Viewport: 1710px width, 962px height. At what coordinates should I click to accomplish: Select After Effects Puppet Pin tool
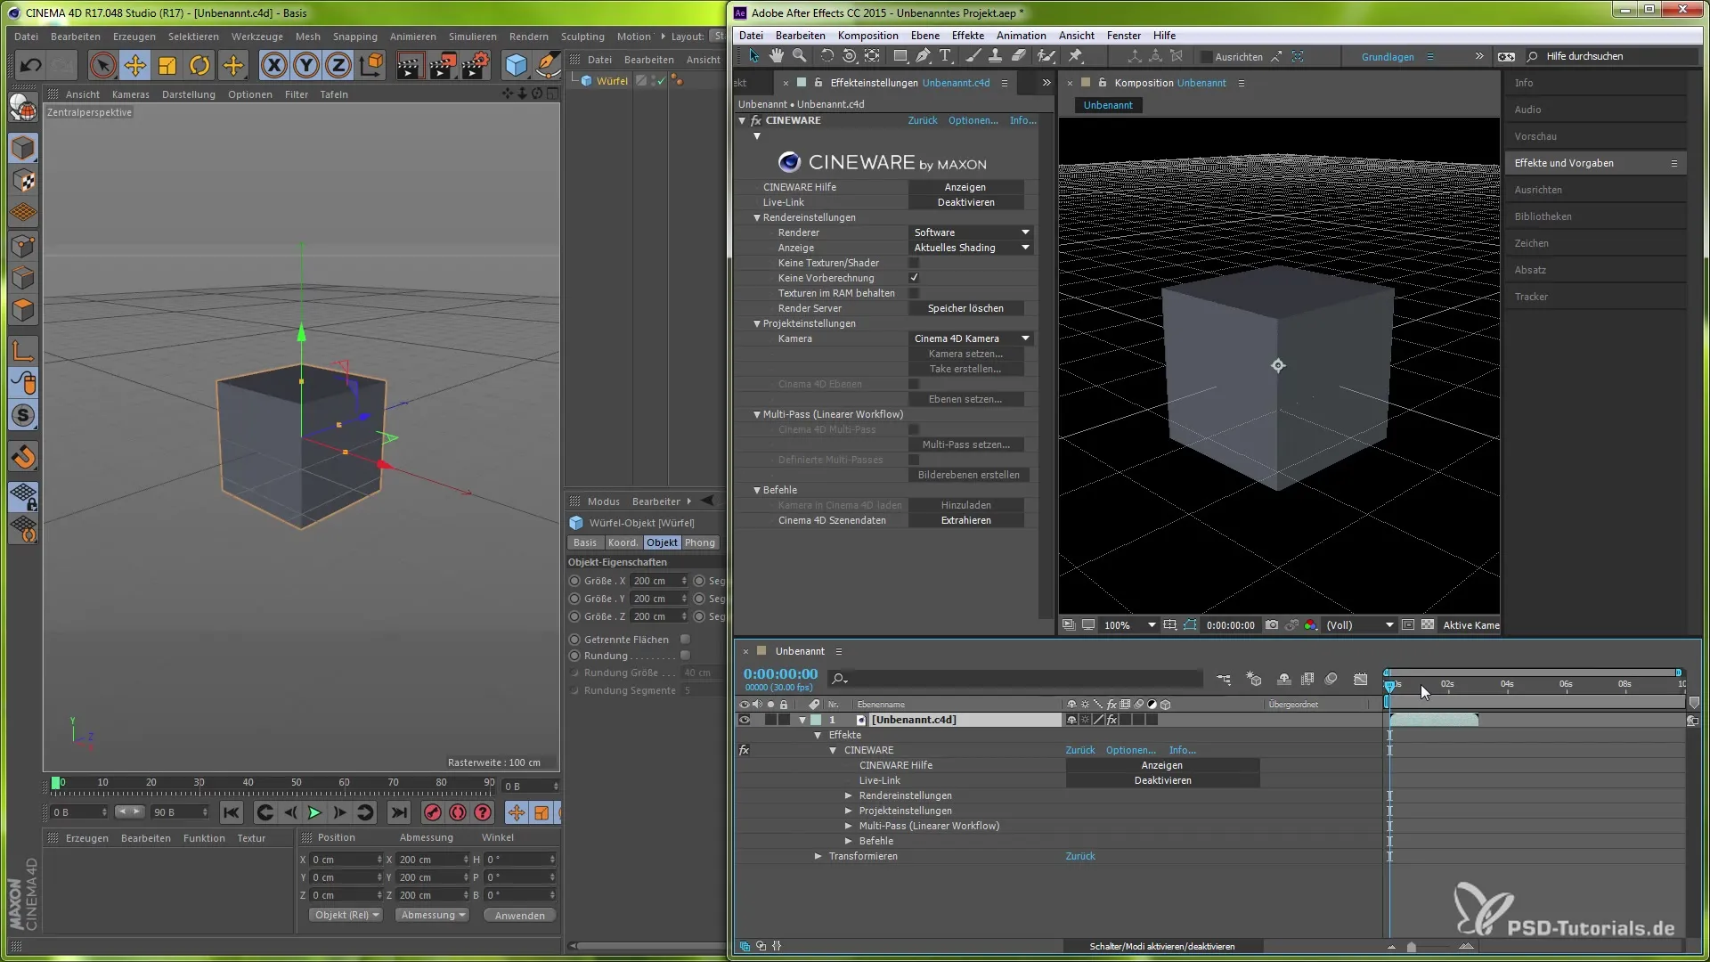point(1076,56)
